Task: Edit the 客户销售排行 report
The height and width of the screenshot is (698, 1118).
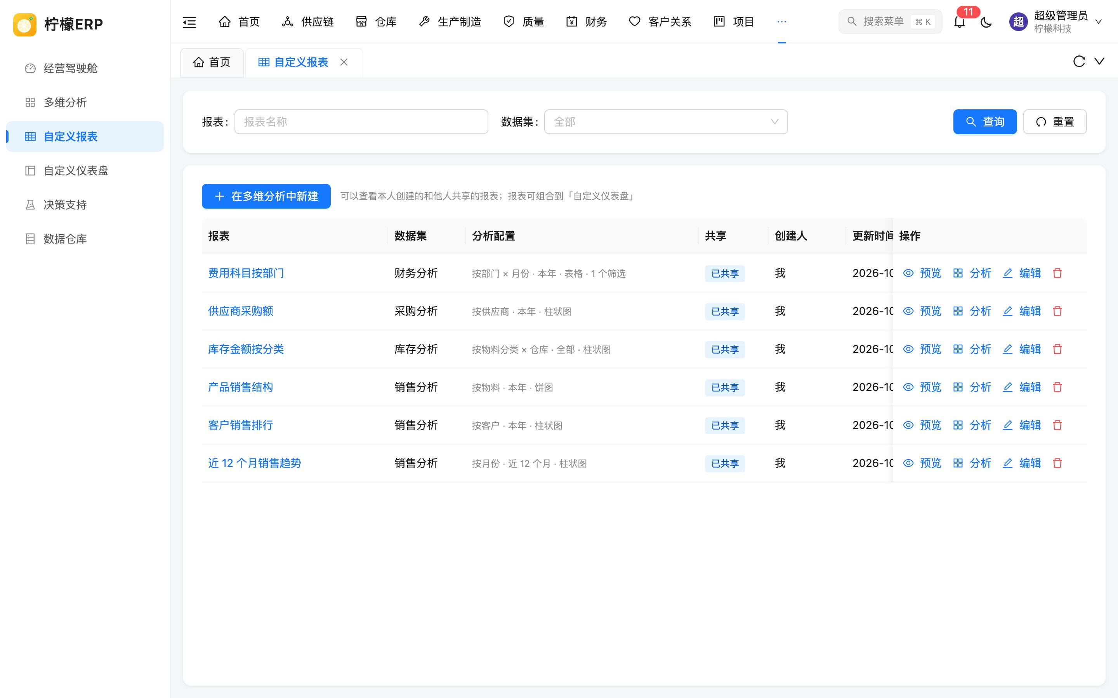Action: (x=1022, y=425)
